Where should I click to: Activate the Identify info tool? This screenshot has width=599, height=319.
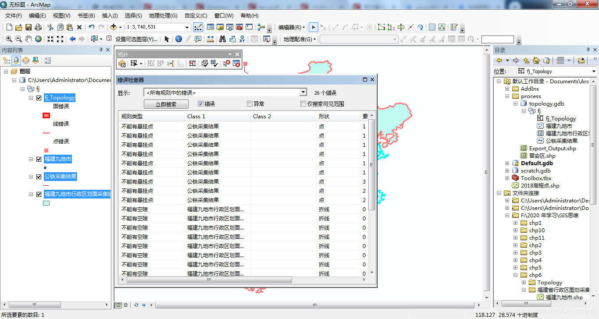[x=178, y=39]
